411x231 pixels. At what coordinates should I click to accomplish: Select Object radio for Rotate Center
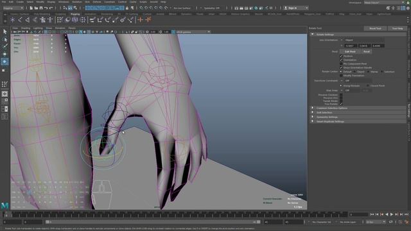click(x=354, y=71)
